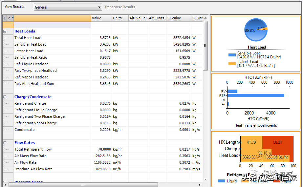Click horizontal scrollbar left arrow
The height and width of the screenshot is (187, 303).
[x=5, y=185]
